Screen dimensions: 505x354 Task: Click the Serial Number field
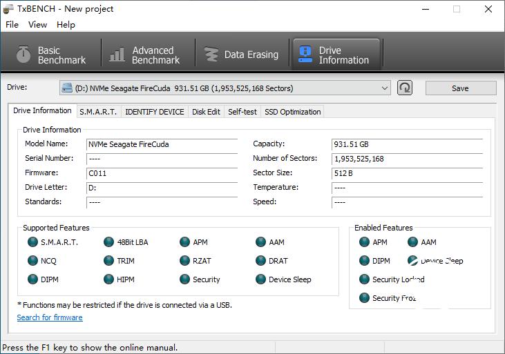tap(162, 159)
